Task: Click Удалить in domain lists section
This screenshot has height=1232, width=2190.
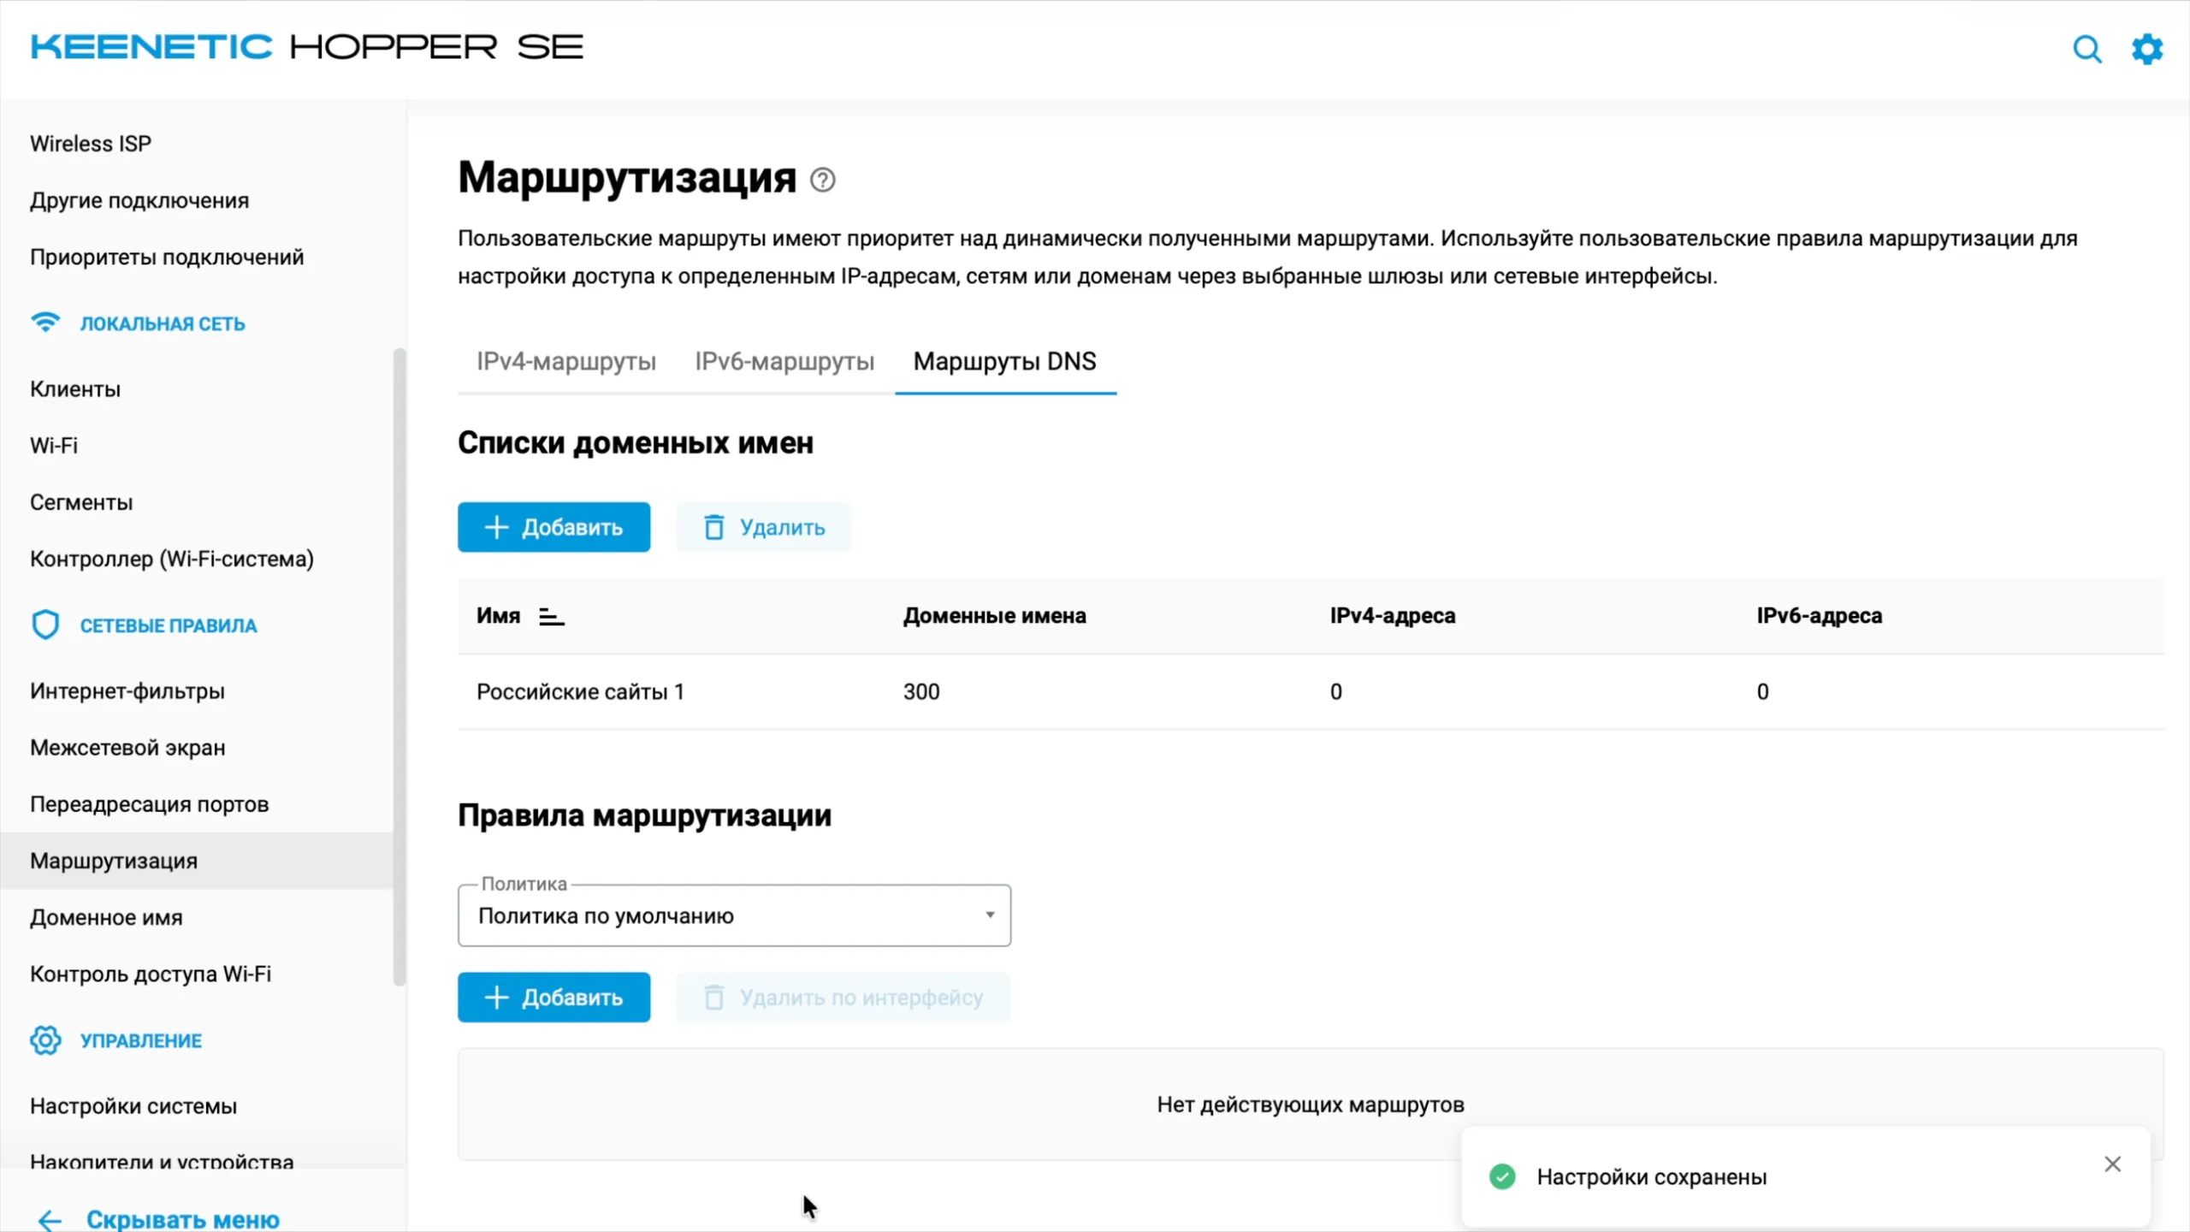Action: point(763,527)
